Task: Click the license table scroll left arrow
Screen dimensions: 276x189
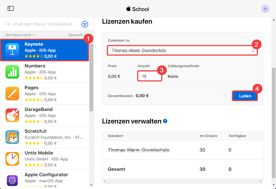Action: pos(105,181)
